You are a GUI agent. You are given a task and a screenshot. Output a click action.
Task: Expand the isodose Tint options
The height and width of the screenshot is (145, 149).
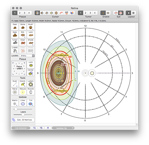coord(31,103)
